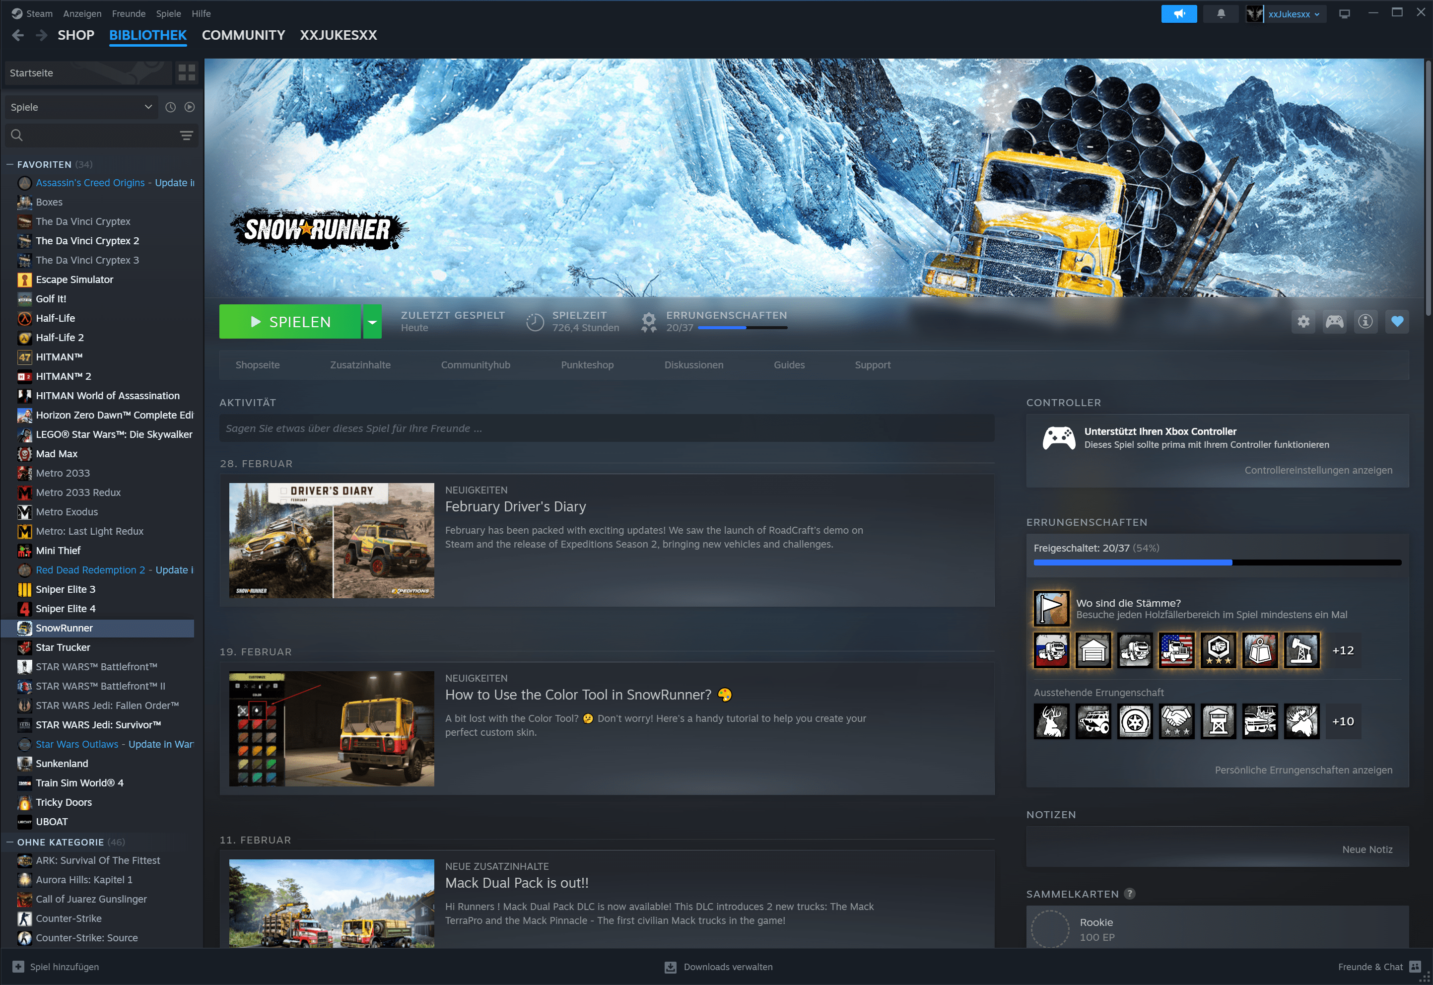Click the handshake pending achievement icon
Viewport: 1433px width, 985px height.
[1176, 721]
